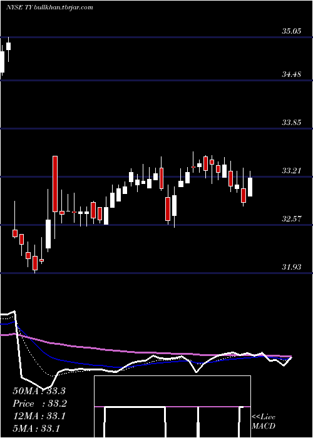Screen dimensions: 313x438
Task: Click the 32.57 price level label
Action: (292, 219)
